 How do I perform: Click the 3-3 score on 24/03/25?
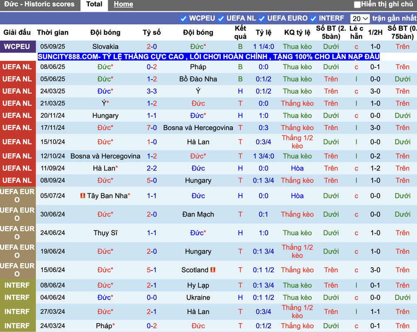(151, 91)
